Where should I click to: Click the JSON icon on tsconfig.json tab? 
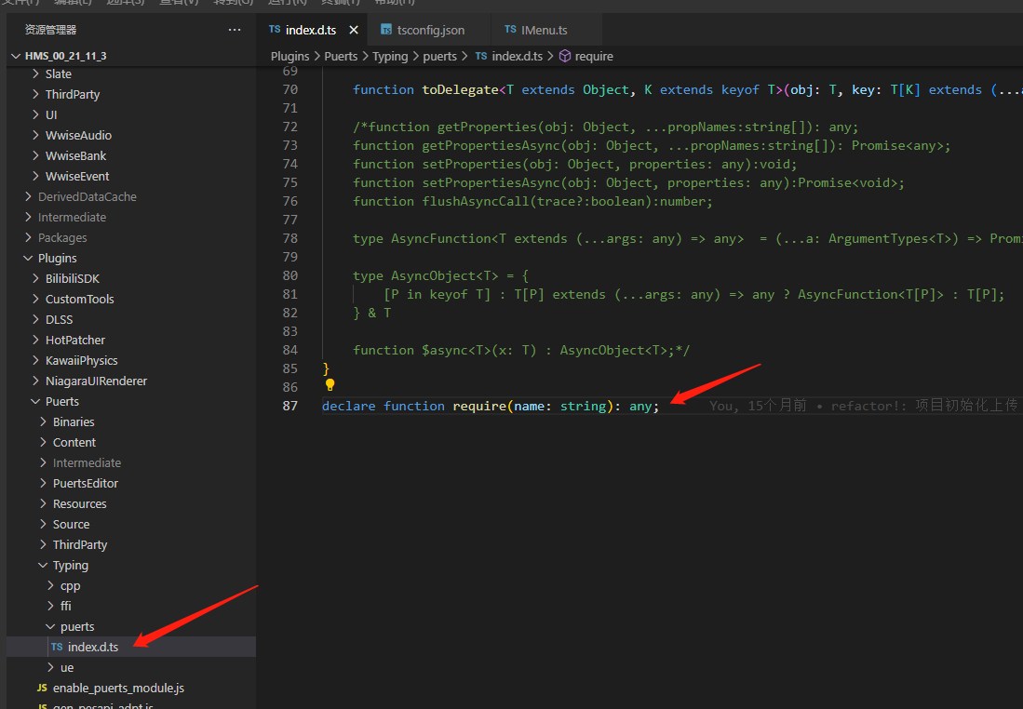pyautogui.click(x=384, y=29)
